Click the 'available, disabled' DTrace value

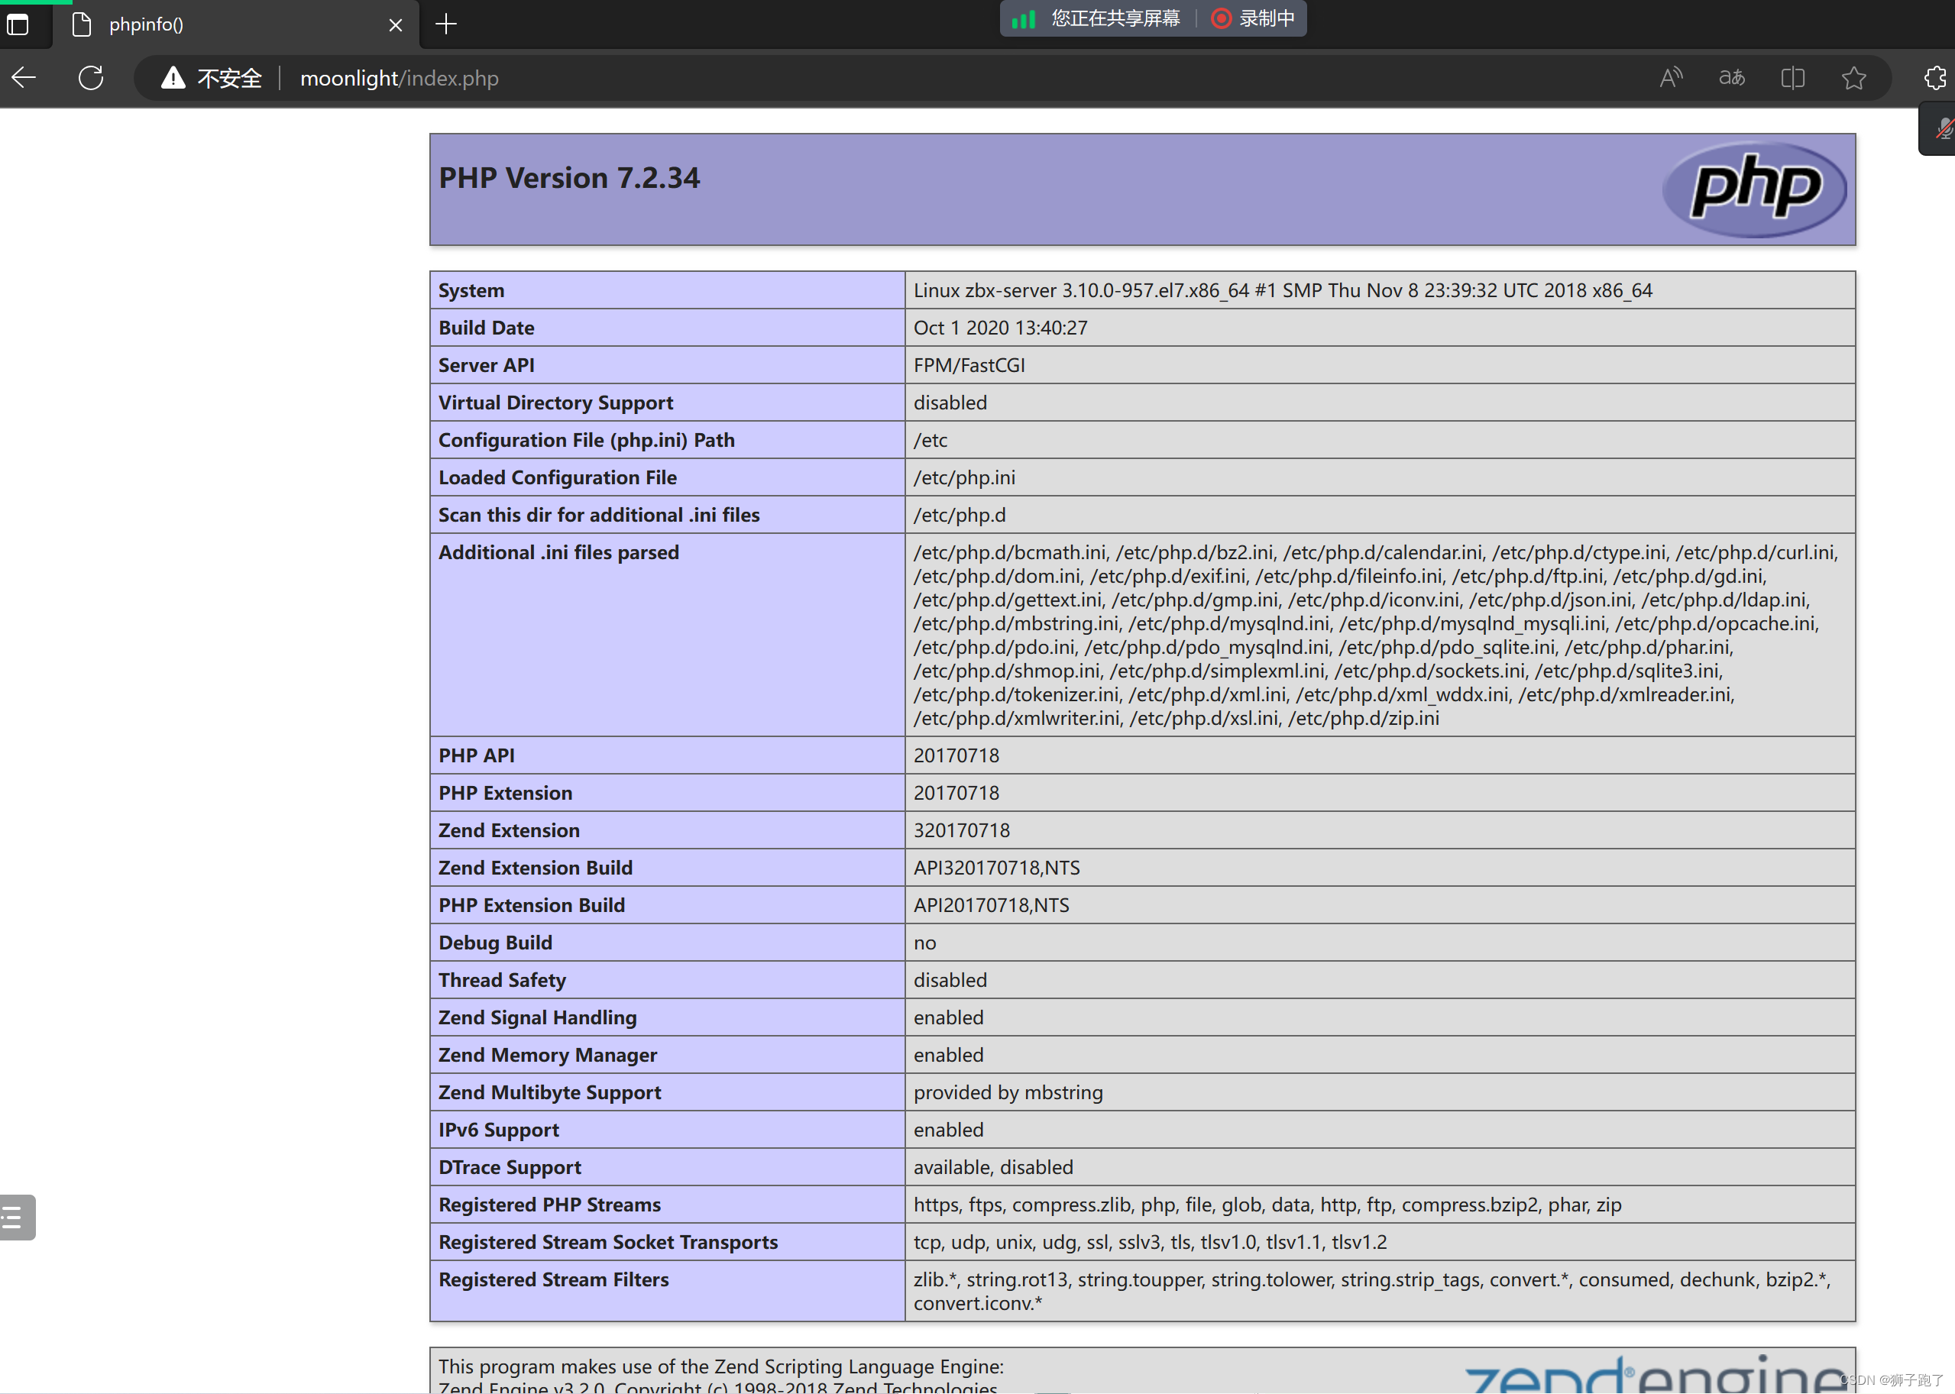click(x=993, y=1167)
